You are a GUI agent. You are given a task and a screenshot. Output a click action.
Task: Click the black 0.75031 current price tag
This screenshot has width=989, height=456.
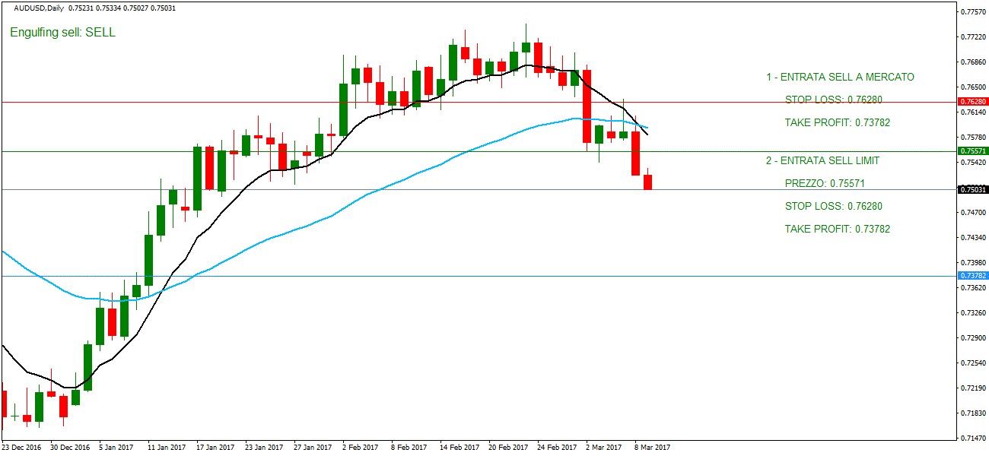tap(973, 189)
